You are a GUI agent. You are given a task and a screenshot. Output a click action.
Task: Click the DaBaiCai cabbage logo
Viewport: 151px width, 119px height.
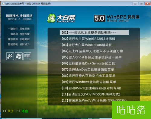pos(61,18)
